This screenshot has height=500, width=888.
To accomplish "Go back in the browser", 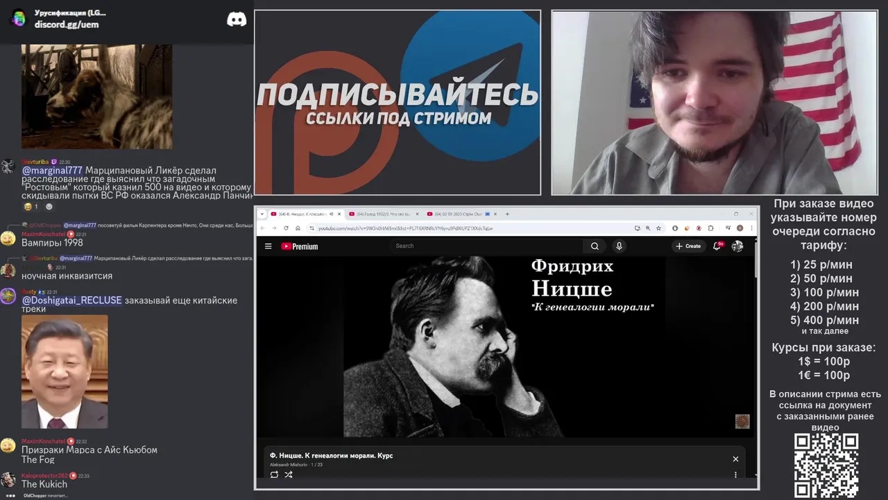I will (x=264, y=228).
